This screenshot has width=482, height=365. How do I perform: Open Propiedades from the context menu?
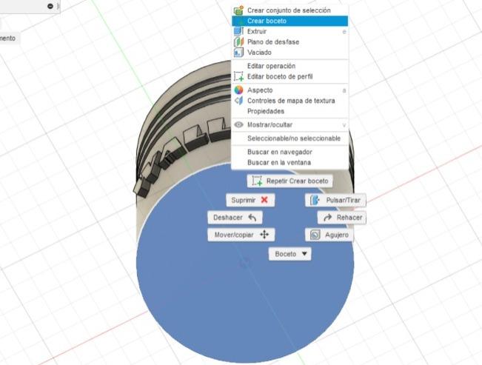[290, 111]
